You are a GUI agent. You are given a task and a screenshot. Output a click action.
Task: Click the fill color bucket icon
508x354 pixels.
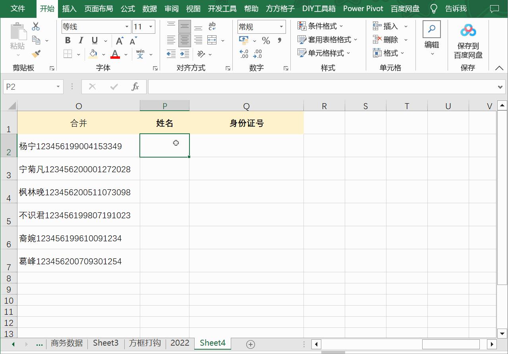click(x=93, y=54)
